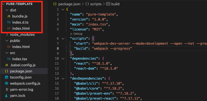This screenshot has width=207, height=101.
Task: Click the "@babel/preset-env" key
Action: 93,94
